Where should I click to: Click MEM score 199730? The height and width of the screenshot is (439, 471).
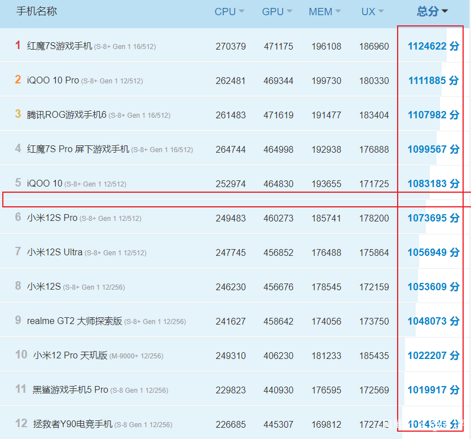326,81
